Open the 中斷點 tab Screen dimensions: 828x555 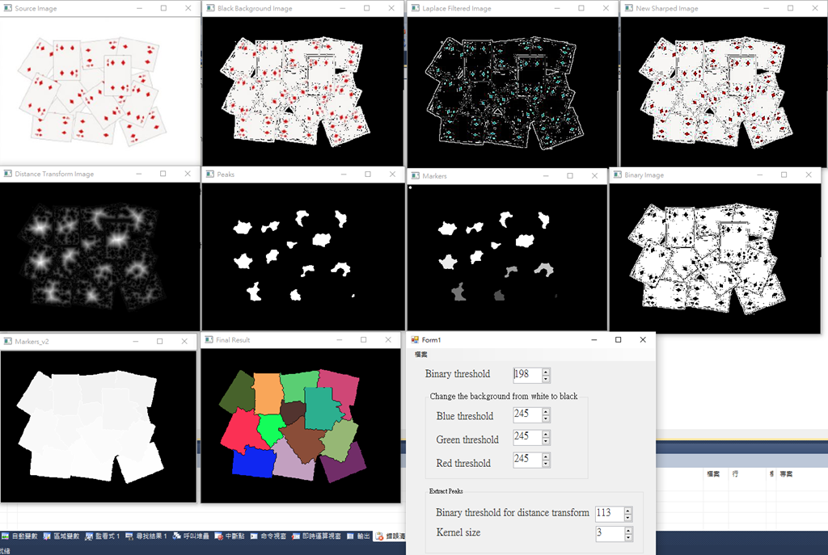pyautogui.click(x=230, y=536)
